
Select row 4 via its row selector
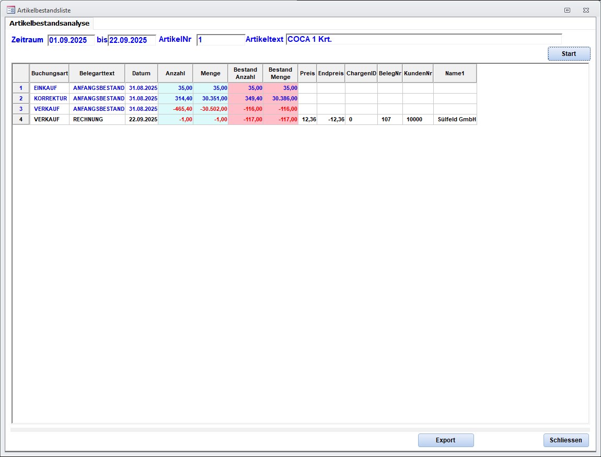[21, 119]
